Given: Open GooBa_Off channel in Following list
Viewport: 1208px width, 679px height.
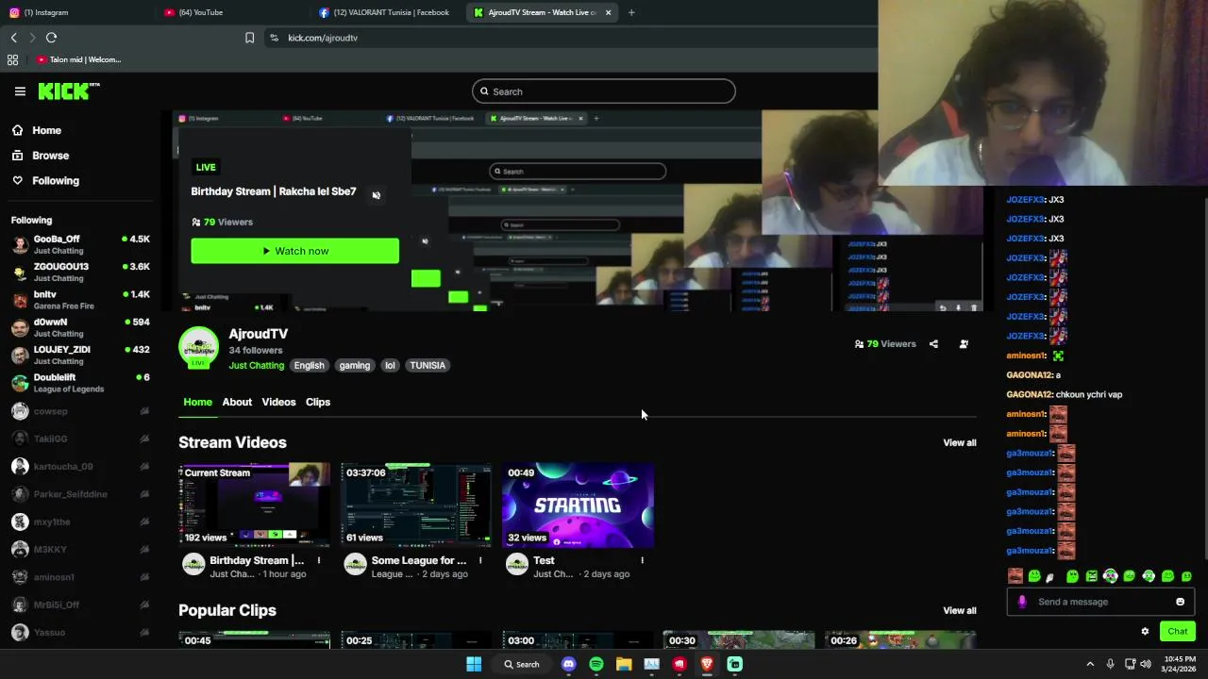Looking at the screenshot, I should (x=81, y=244).
